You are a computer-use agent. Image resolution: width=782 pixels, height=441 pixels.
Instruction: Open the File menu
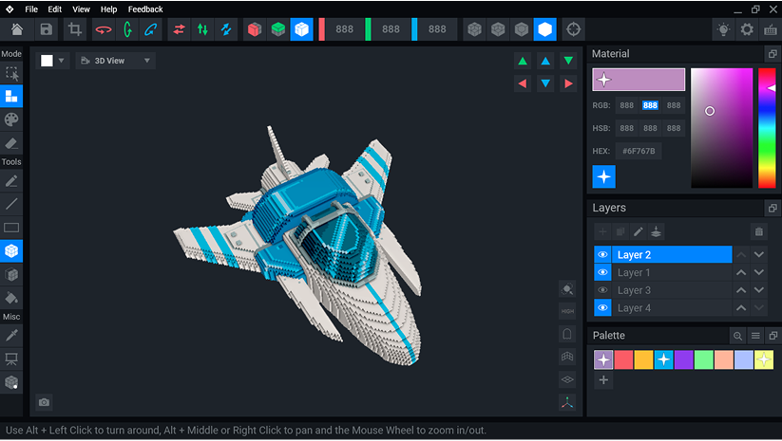[32, 9]
